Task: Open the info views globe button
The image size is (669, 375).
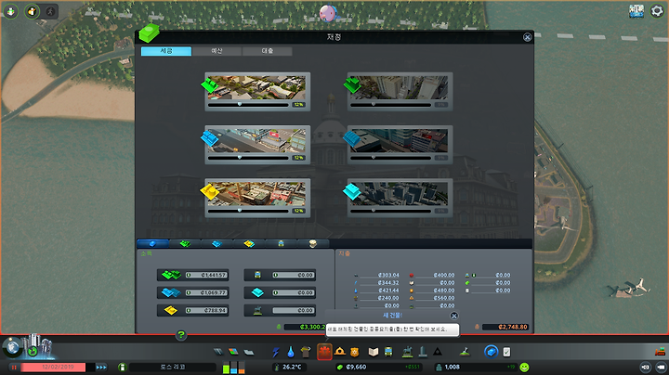Action: click(x=13, y=347)
